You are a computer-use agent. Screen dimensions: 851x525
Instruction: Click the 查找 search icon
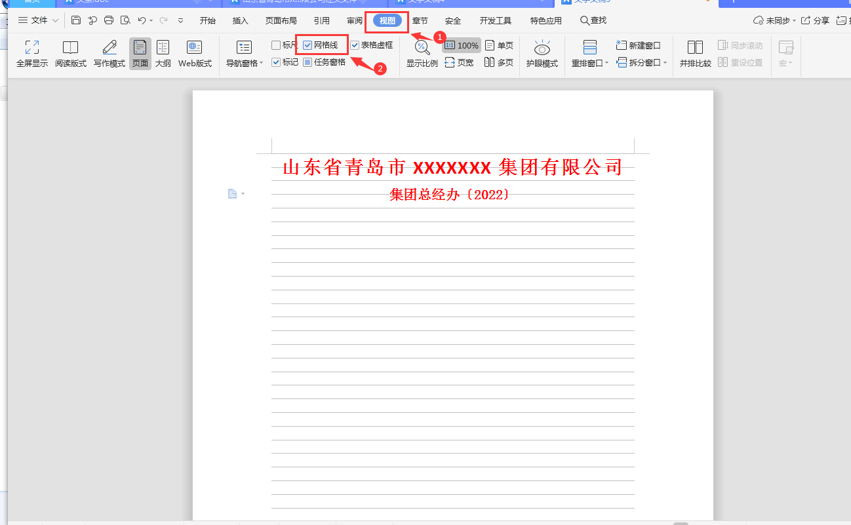593,20
